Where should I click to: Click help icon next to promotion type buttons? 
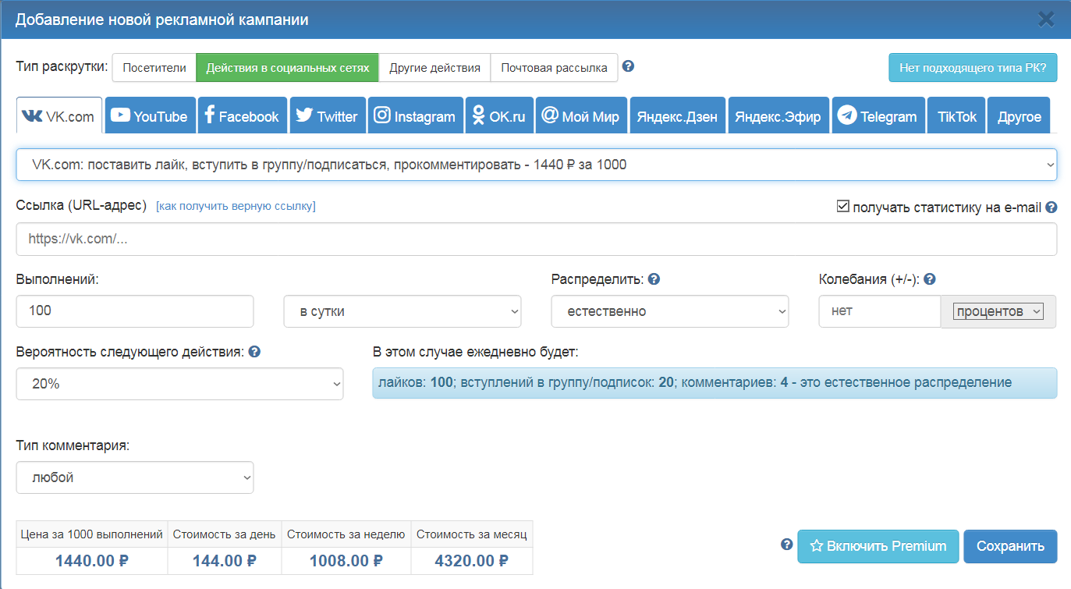tap(628, 66)
